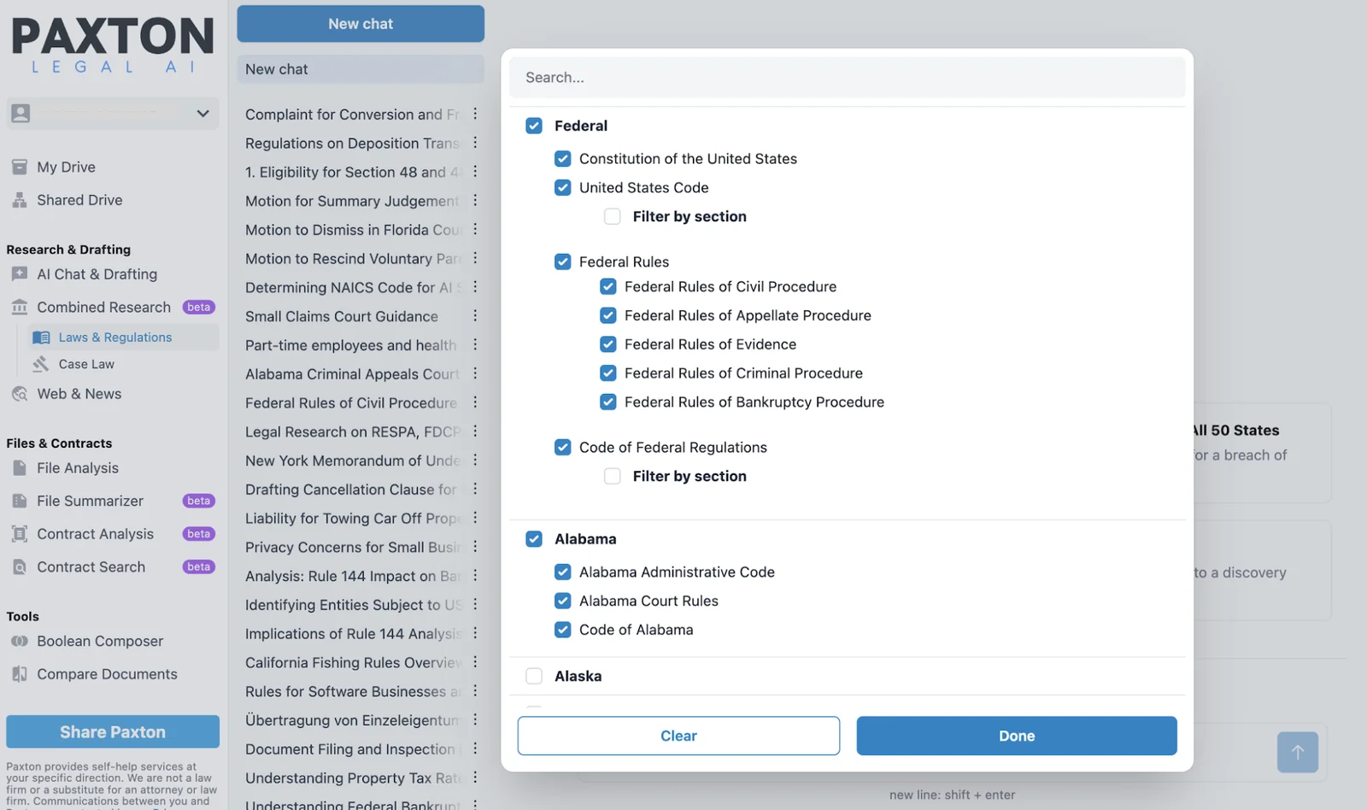Open Boolean Composer tool
The height and width of the screenshot is (810, 1367).
click(x=100, y=641)
